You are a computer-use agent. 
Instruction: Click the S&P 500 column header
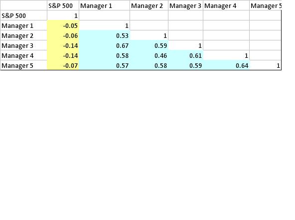coord(63,5)
